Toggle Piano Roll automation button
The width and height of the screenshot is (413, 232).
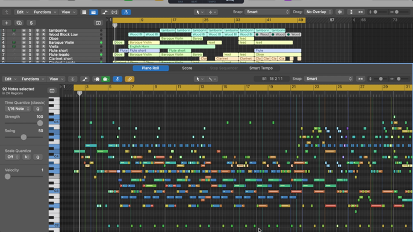point(85,79)
